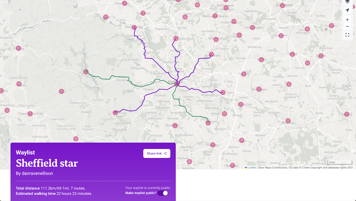Select the Thurgoland map marker

[143, 13]
